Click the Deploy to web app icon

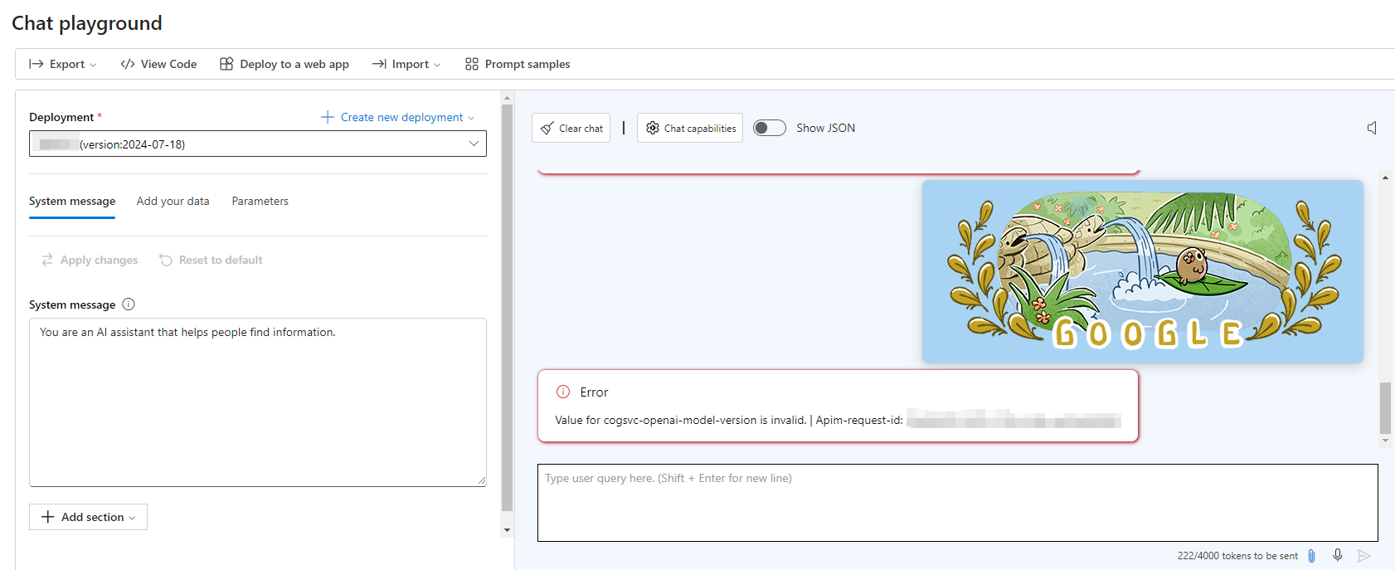(x=226, y=64)
